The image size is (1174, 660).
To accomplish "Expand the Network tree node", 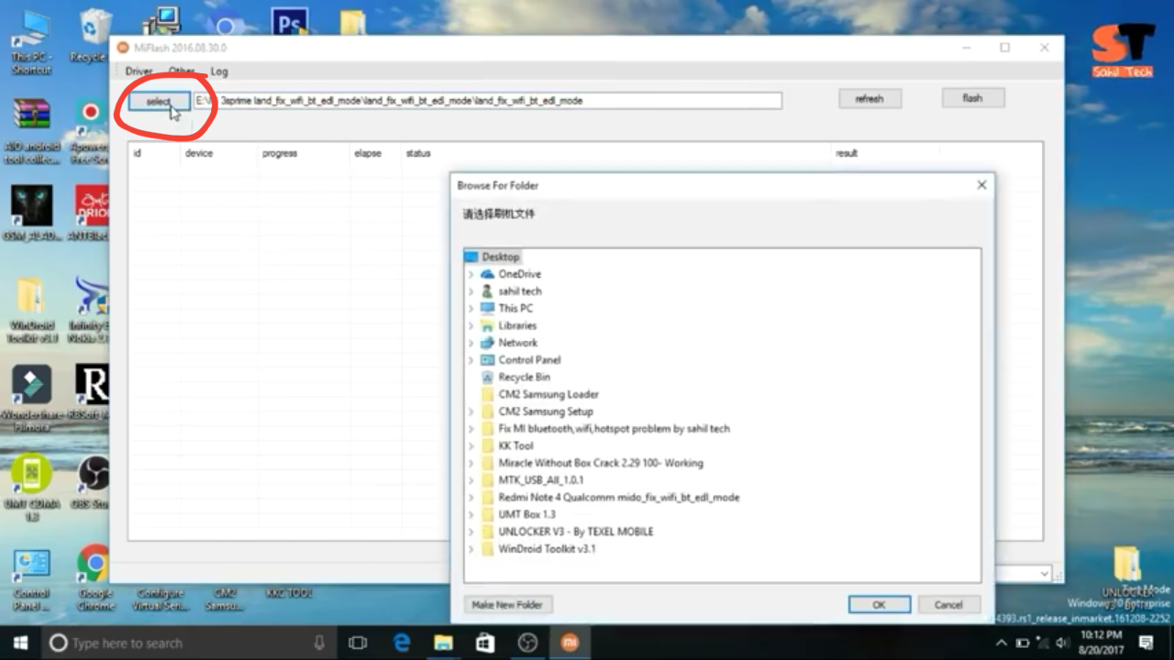I will [x=471, y=343].
